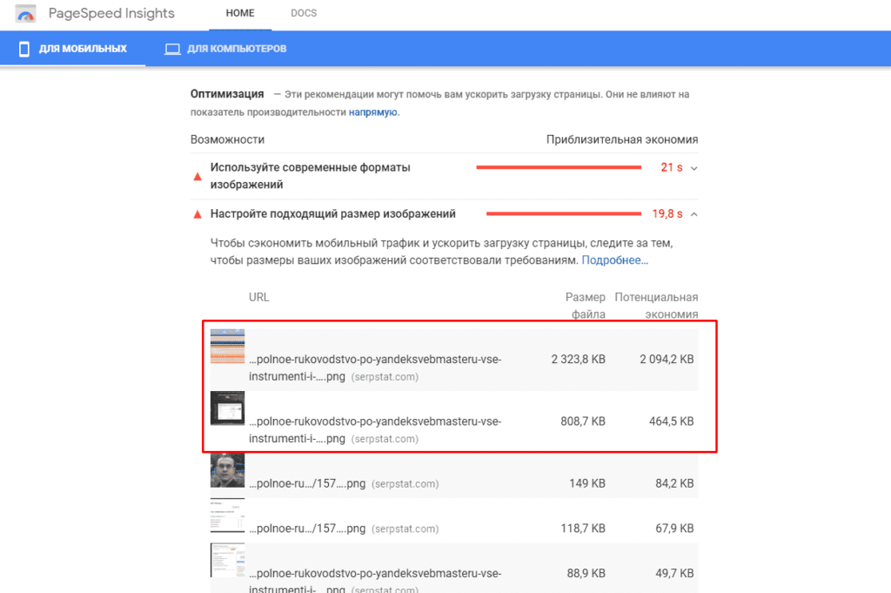
Task: Click the laptop icon in the blue bar
Action: (172, 50)
